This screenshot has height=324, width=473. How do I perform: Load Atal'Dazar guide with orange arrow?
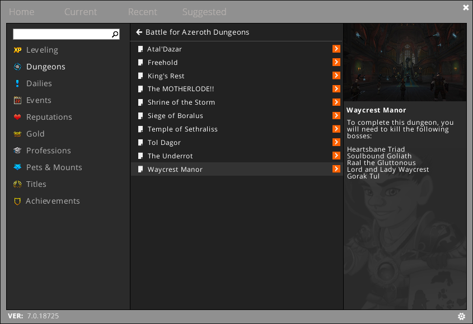pyautogui.click(x=336, y=49)
